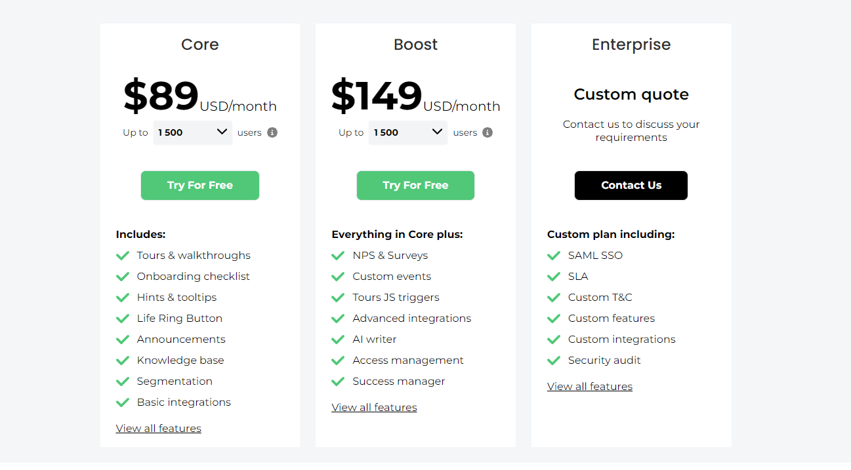Open View all features under Enterprise
This screenshot has height=470, width=851.
[x=589, y=385]
